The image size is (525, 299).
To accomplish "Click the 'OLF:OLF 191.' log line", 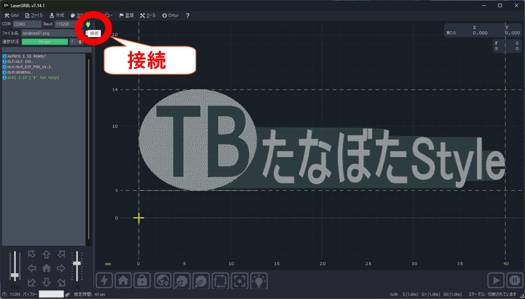I will 20,61.
